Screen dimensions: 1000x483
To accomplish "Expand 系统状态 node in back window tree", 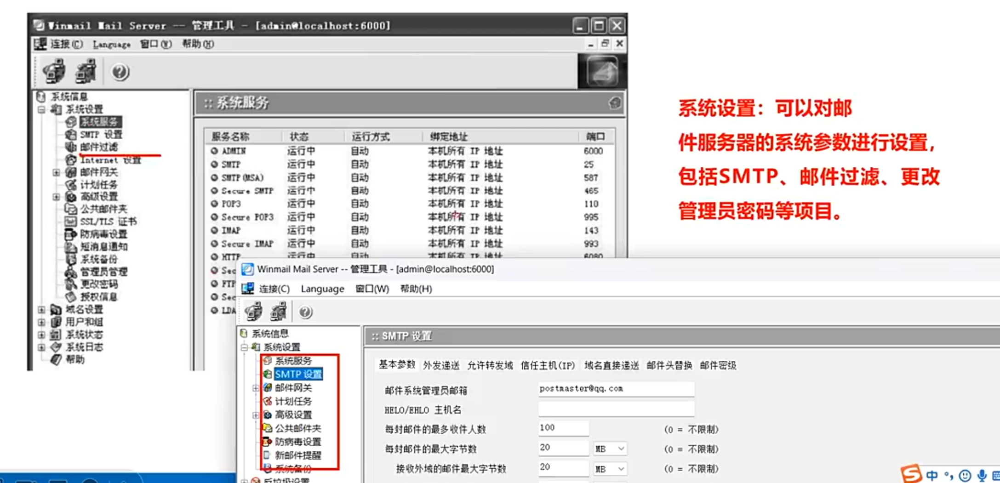I will point(42,335).
